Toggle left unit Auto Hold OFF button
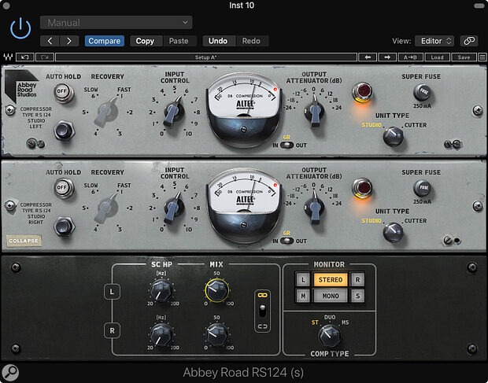 pyautogui.click(x=64, y=92)
